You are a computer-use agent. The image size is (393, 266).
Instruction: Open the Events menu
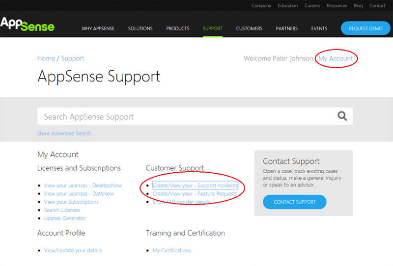319,28
